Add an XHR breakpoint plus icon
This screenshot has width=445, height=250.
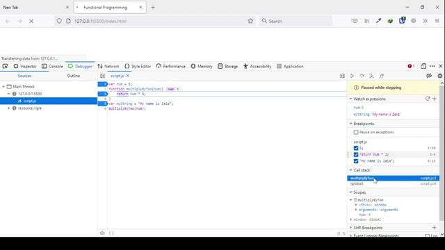[x=434, y=228]
